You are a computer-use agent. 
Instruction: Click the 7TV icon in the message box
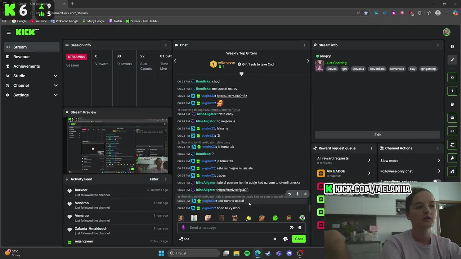click(x=291, y=227)
